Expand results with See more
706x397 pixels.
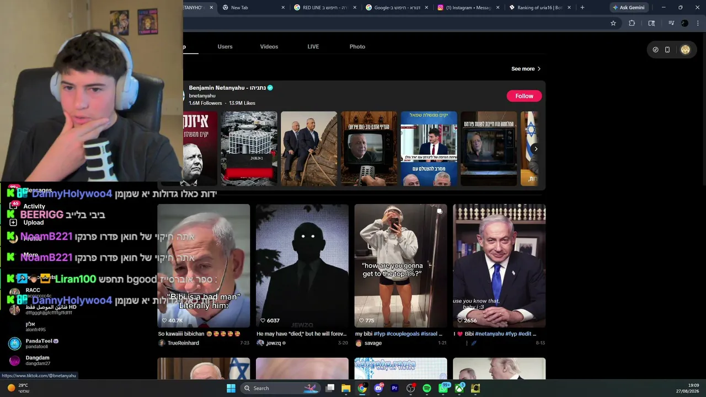click(x=526, y=69)
